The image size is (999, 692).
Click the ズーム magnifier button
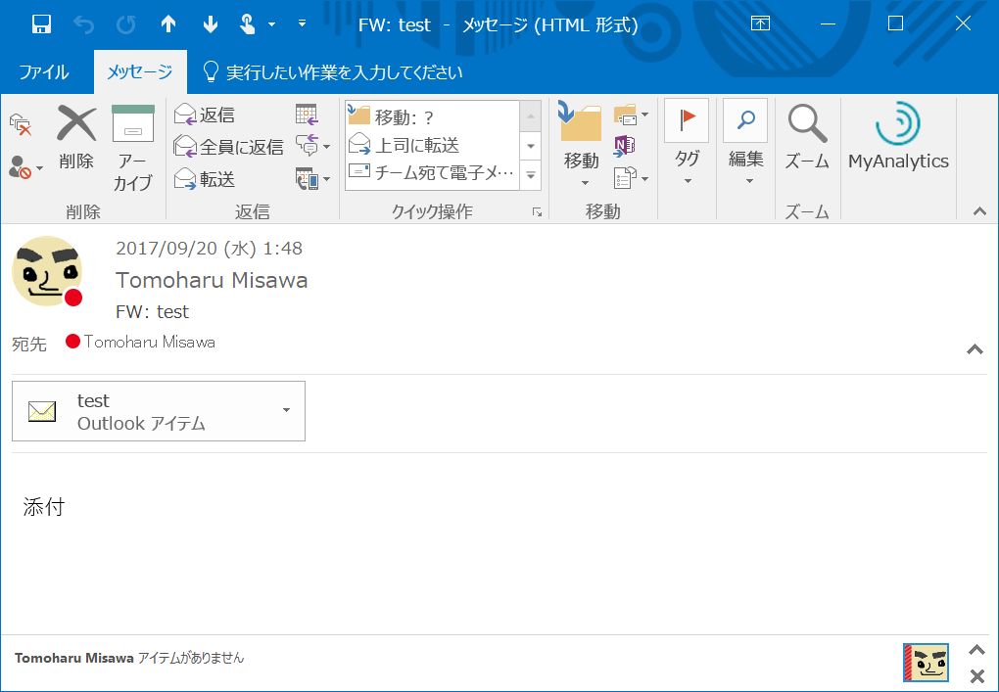click(x=807, y=137)
